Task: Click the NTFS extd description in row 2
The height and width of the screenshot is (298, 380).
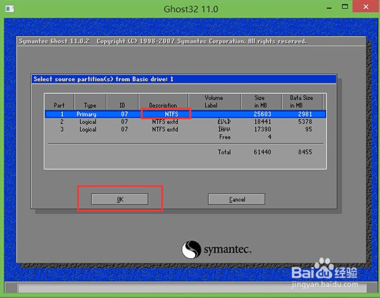Action: tap(165, 121)
